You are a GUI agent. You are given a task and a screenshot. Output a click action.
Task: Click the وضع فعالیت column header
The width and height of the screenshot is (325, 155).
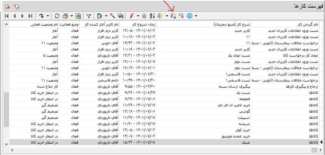coord(69,24)
